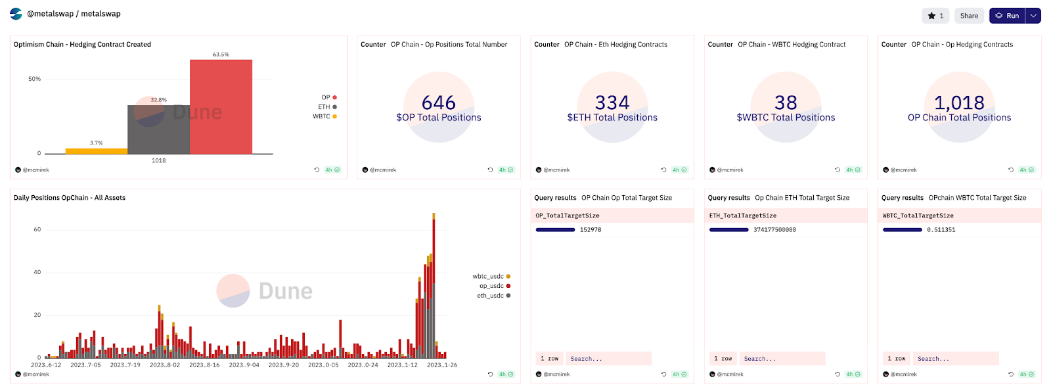The width and height of the screenshot is (1051, 391).
Task: Toggle eth_usdc series in daily chart legend
Action: [x=493, y=296]
